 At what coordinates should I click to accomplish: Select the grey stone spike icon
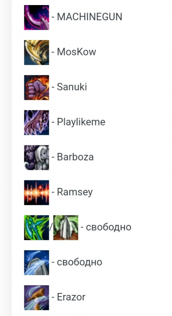point(66,228)
